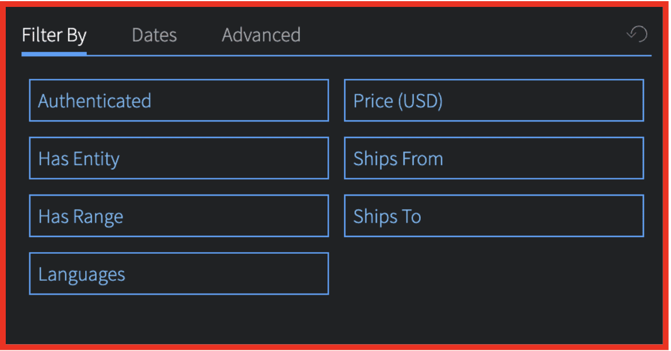Open the Has Range filter
The height and width of the screenshot is (351, 671).
pyautogui.click(x=179, y=216)
